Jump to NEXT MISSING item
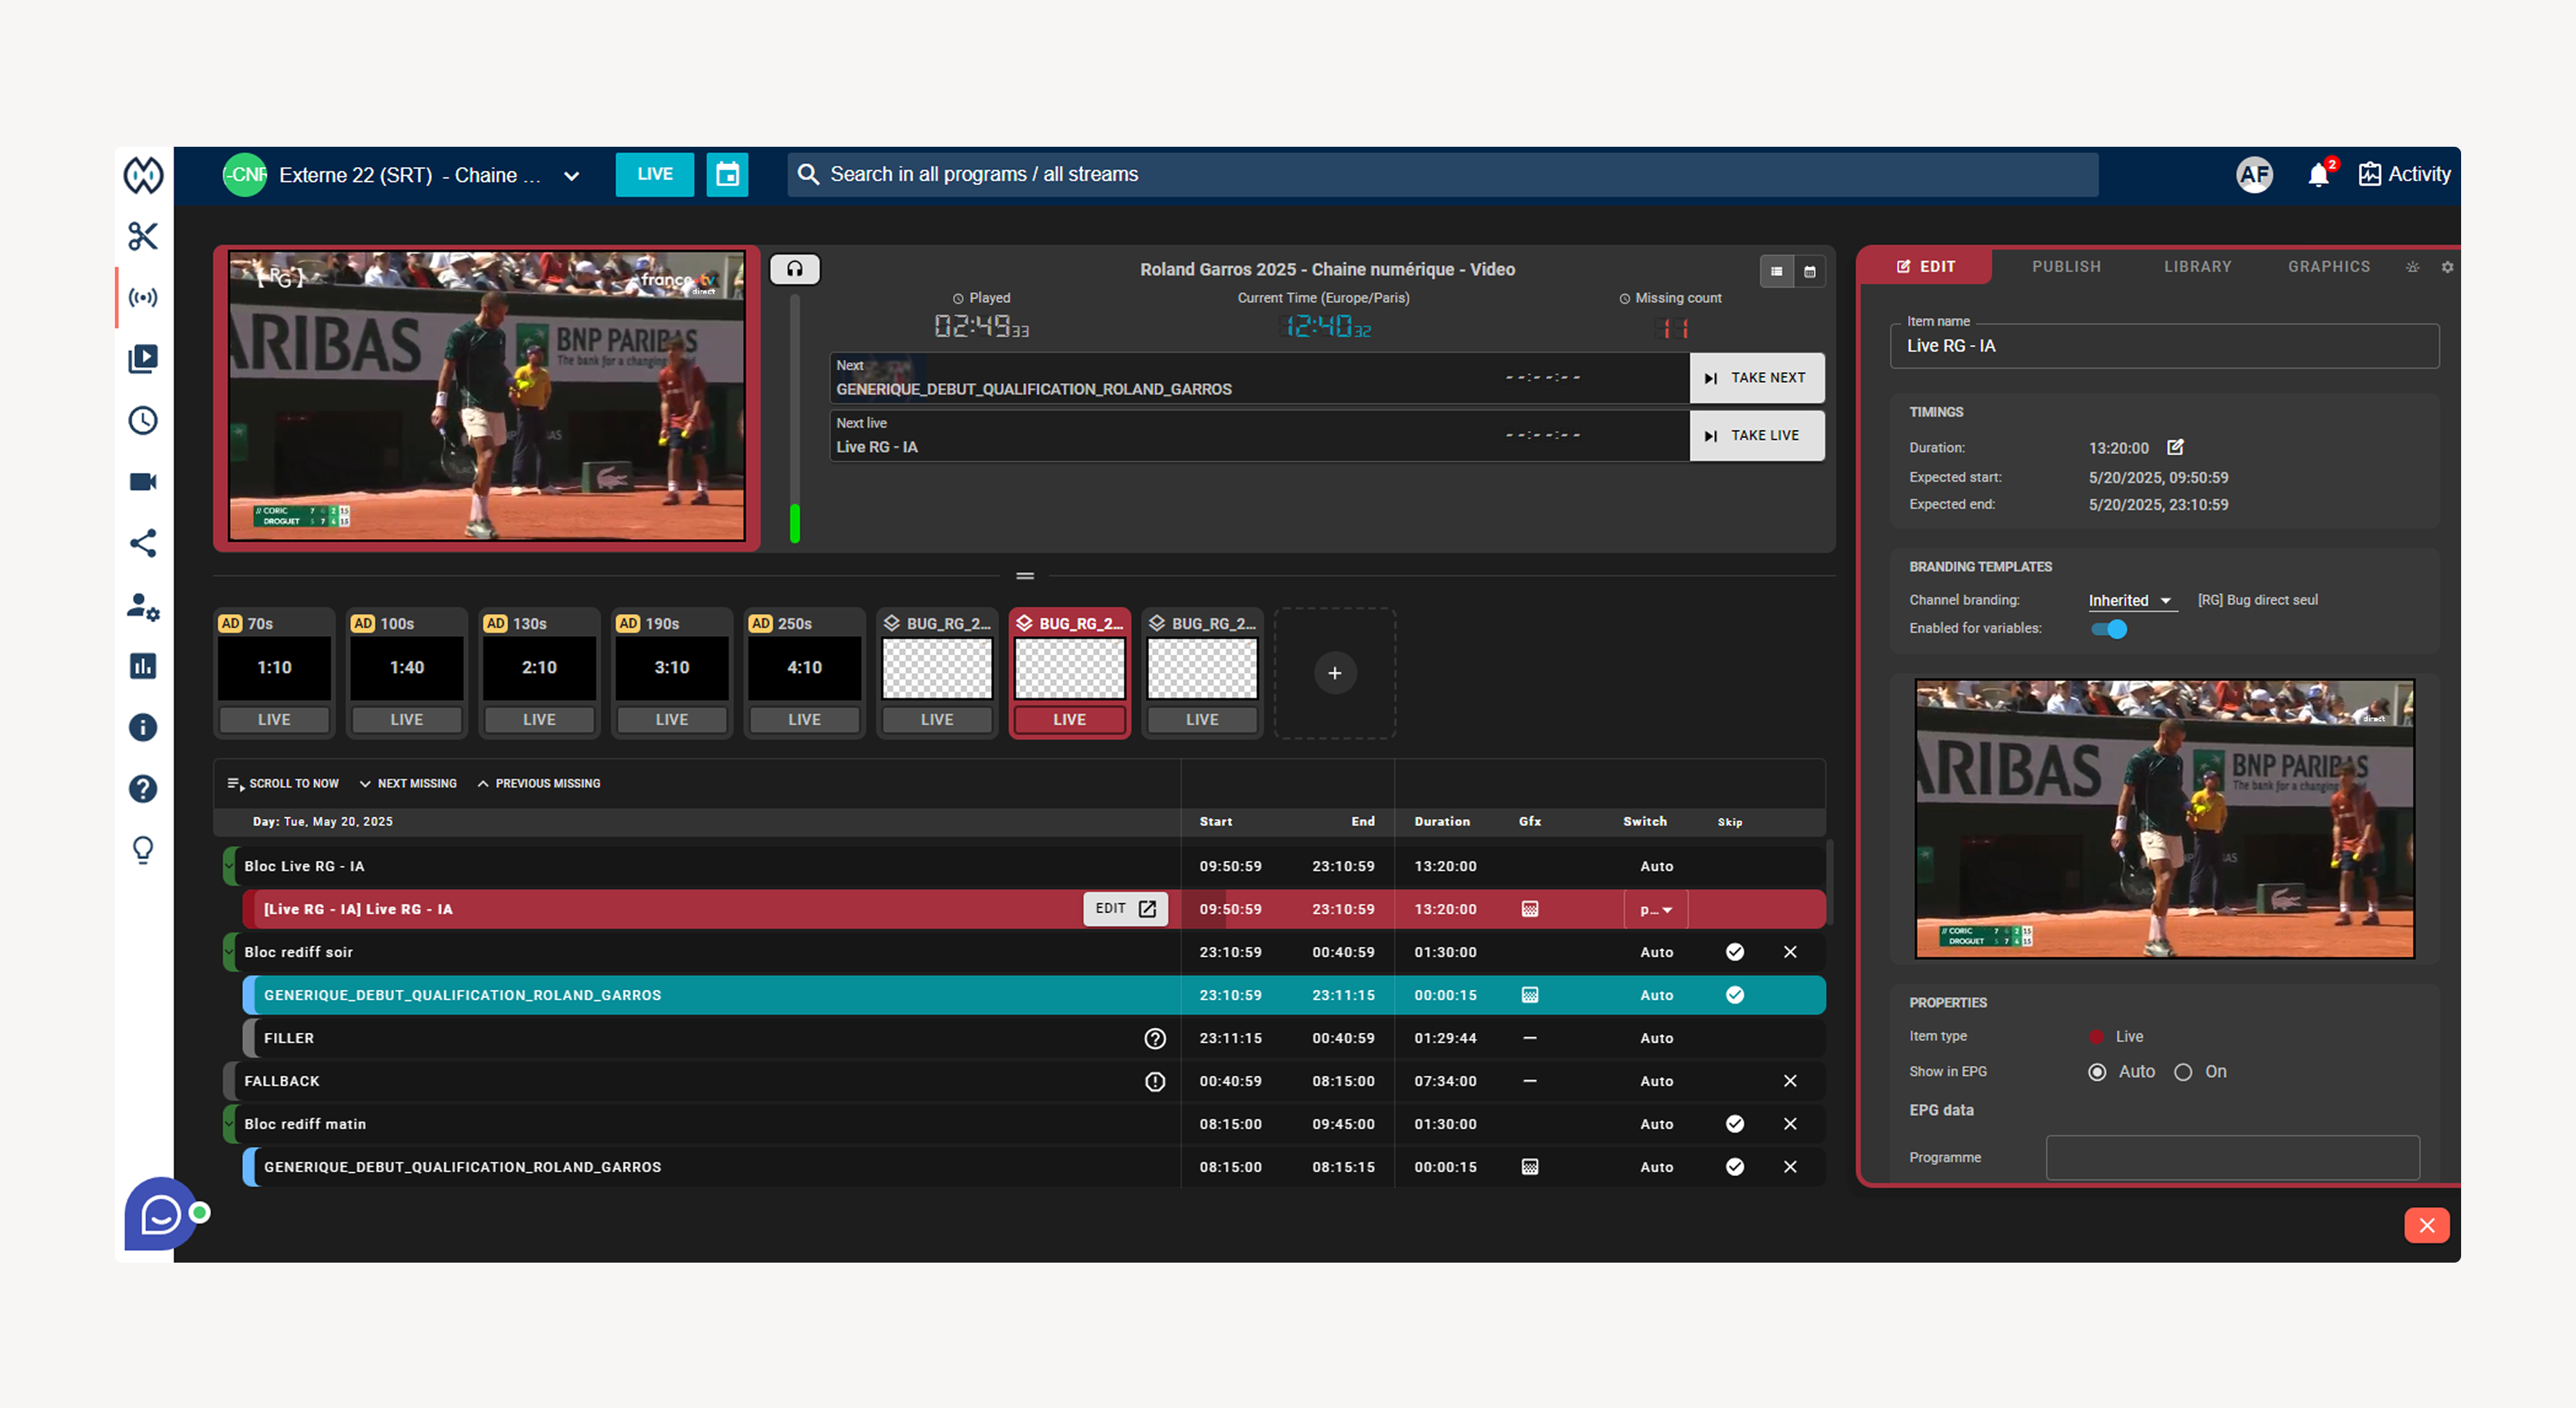Screen dimensions: 2576x1408 click(408, 783)
